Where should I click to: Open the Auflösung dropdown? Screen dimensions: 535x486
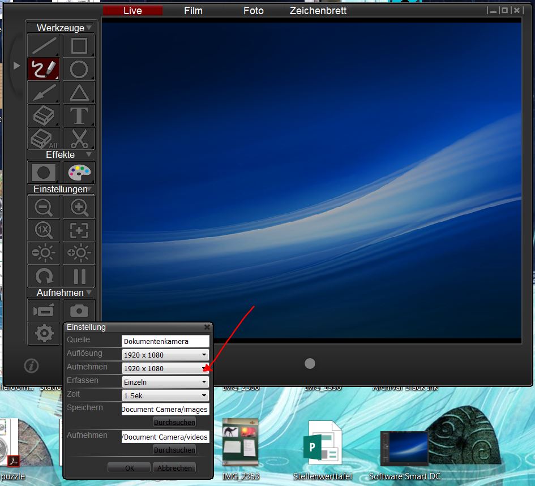point(165,355)
